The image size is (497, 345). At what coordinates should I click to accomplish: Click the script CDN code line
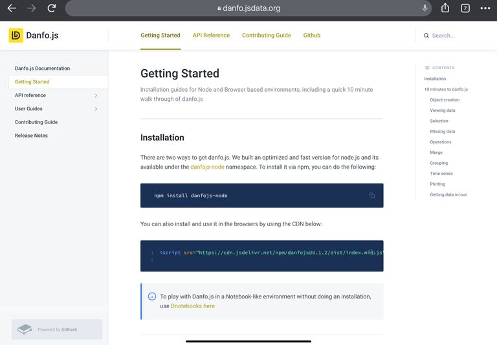coord(271,253)
